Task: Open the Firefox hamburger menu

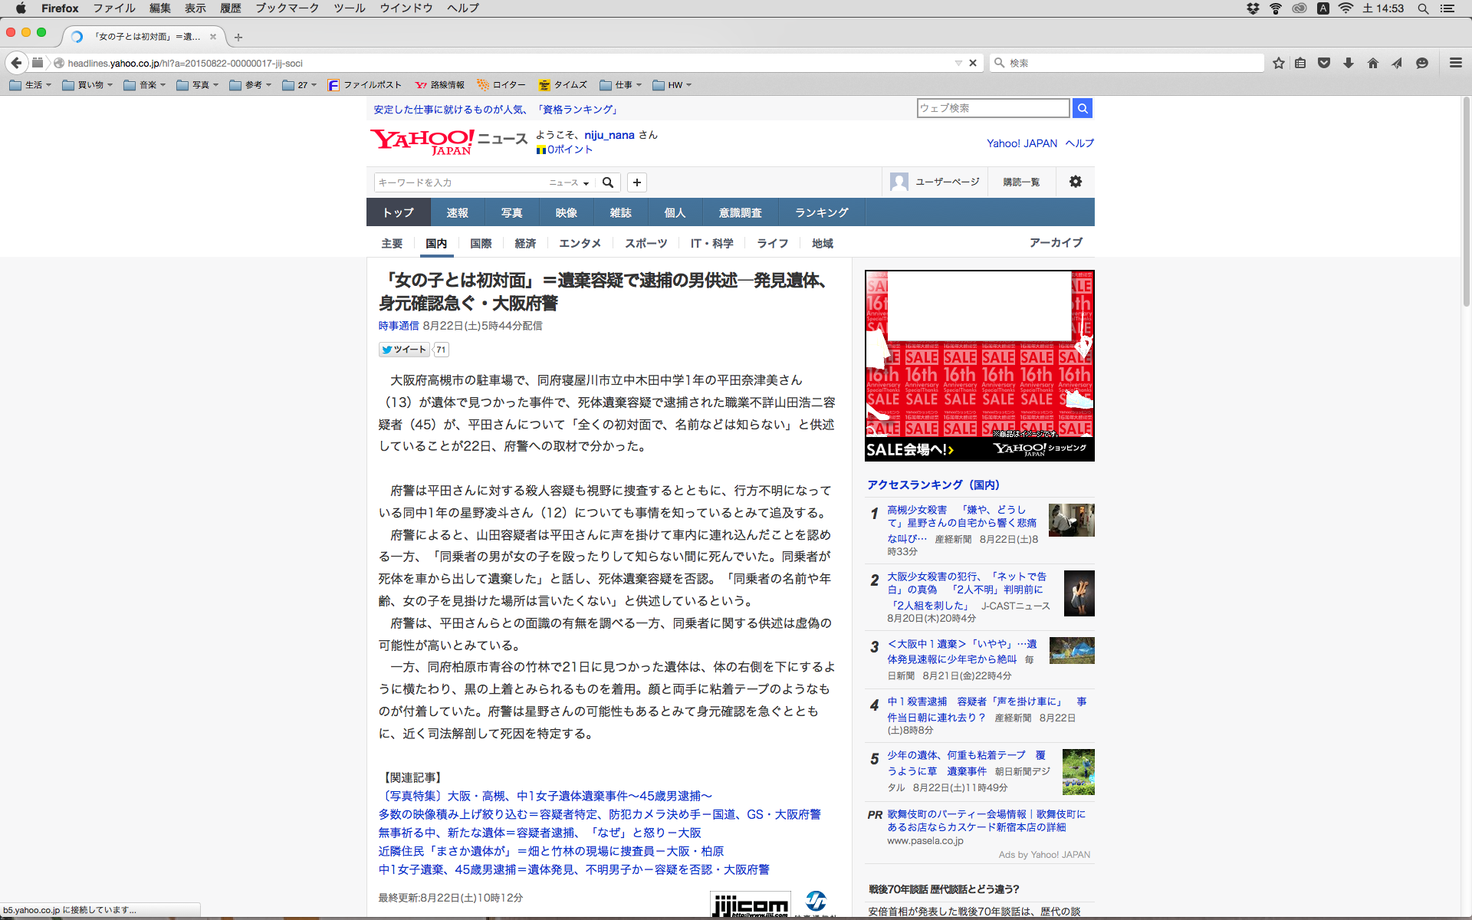Action: click(x=1455, y=63)
